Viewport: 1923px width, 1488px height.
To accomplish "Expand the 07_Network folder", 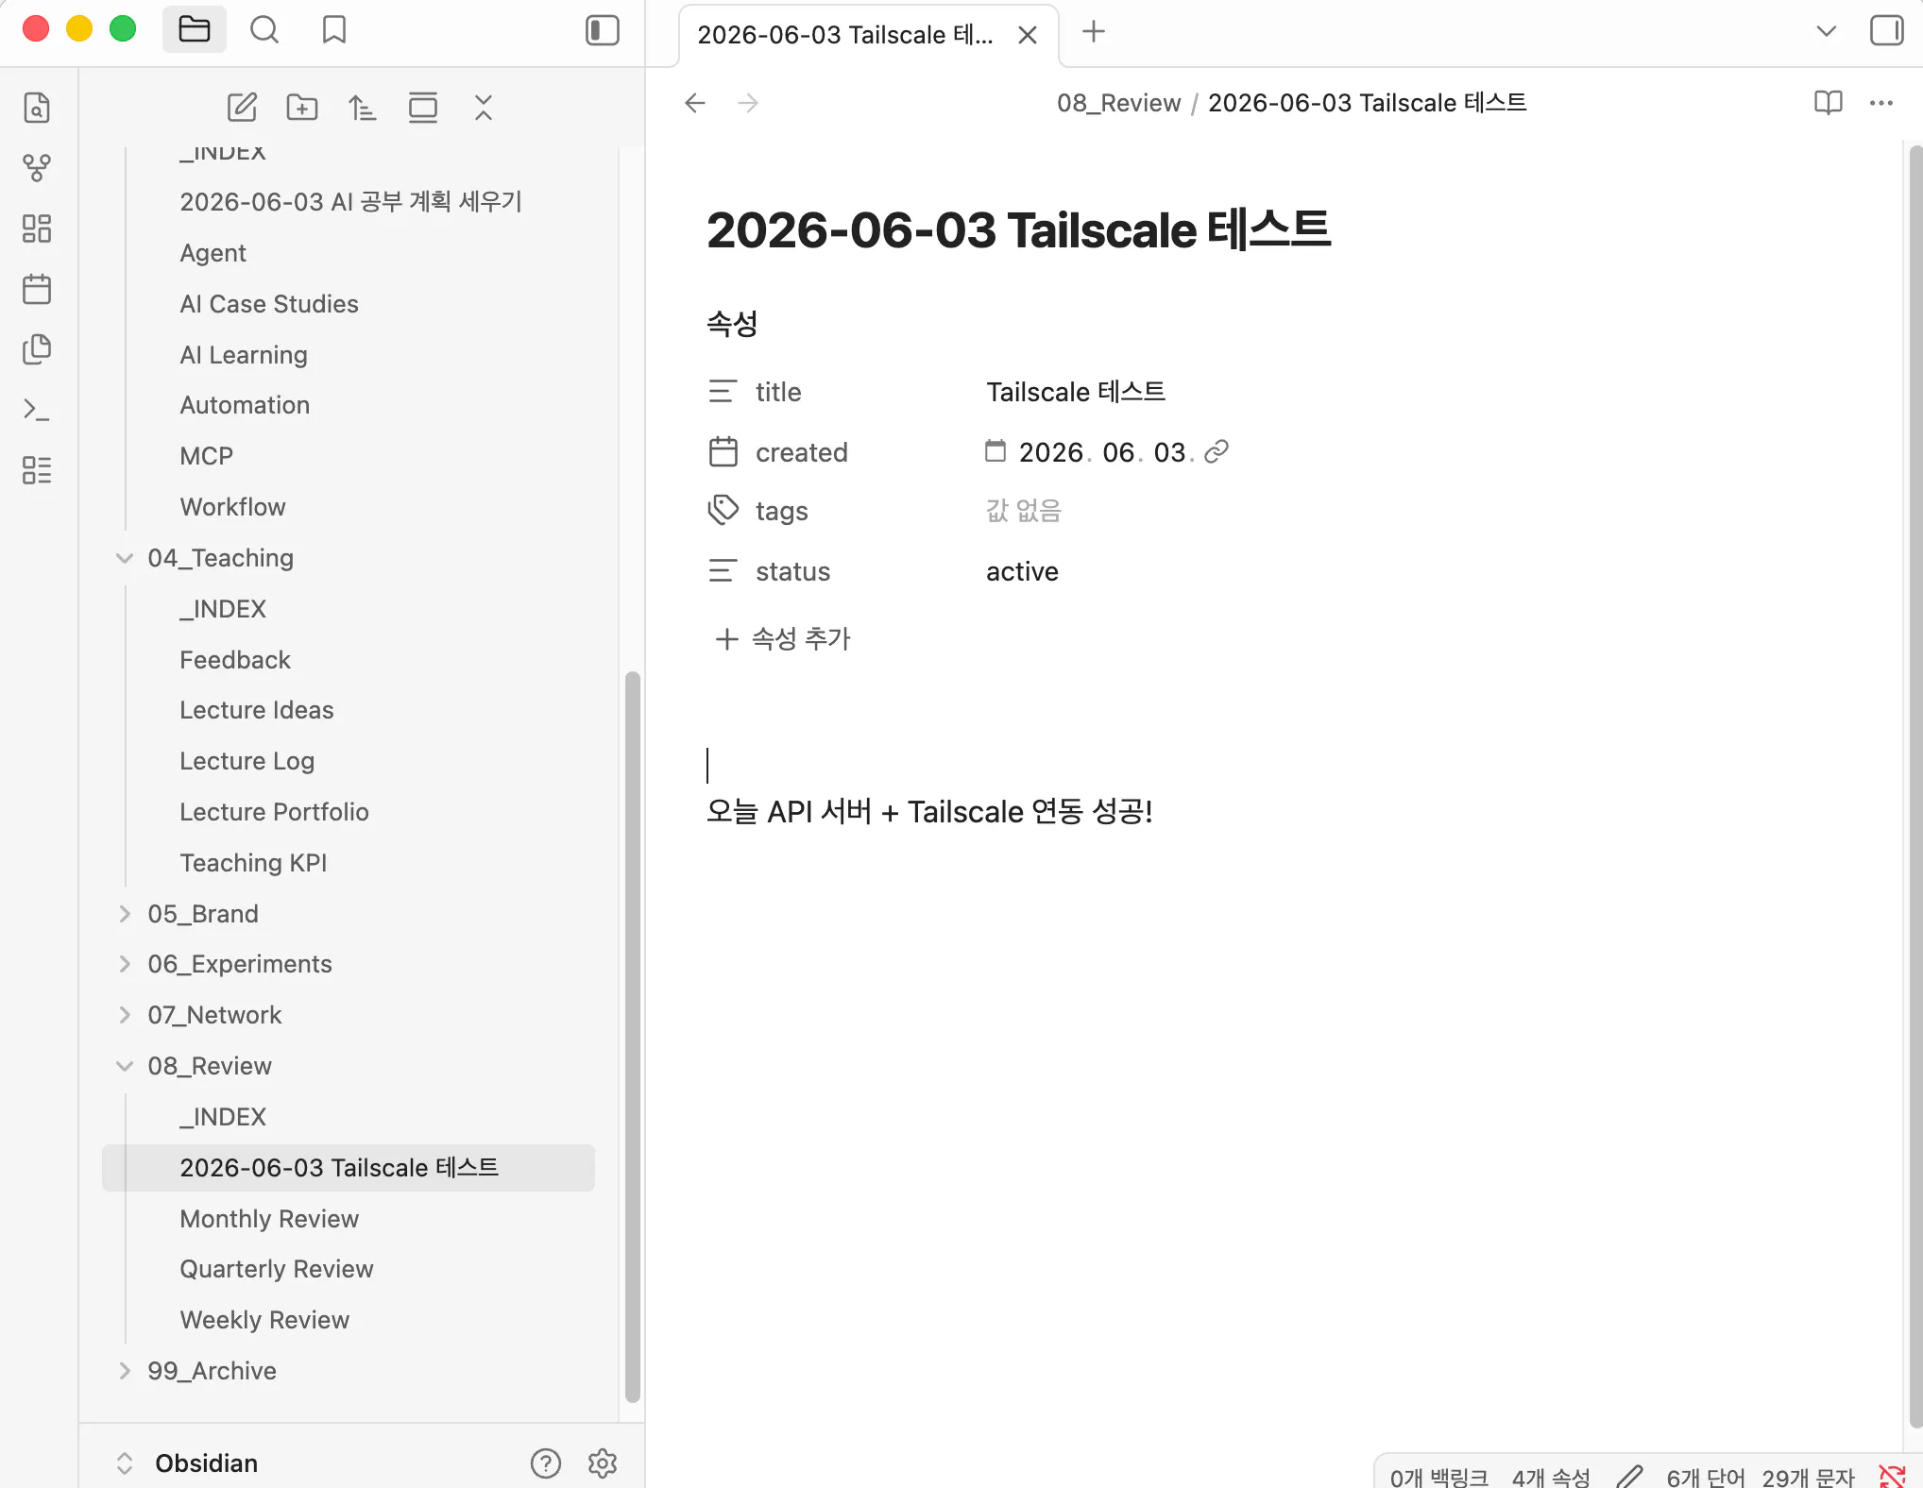I will point(125,1015).
